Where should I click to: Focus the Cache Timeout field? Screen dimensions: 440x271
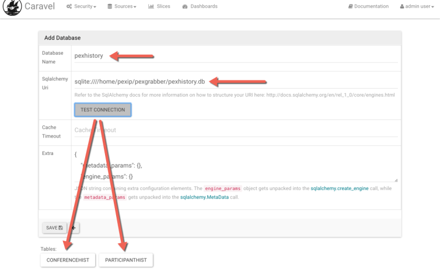tap(236, 130)
